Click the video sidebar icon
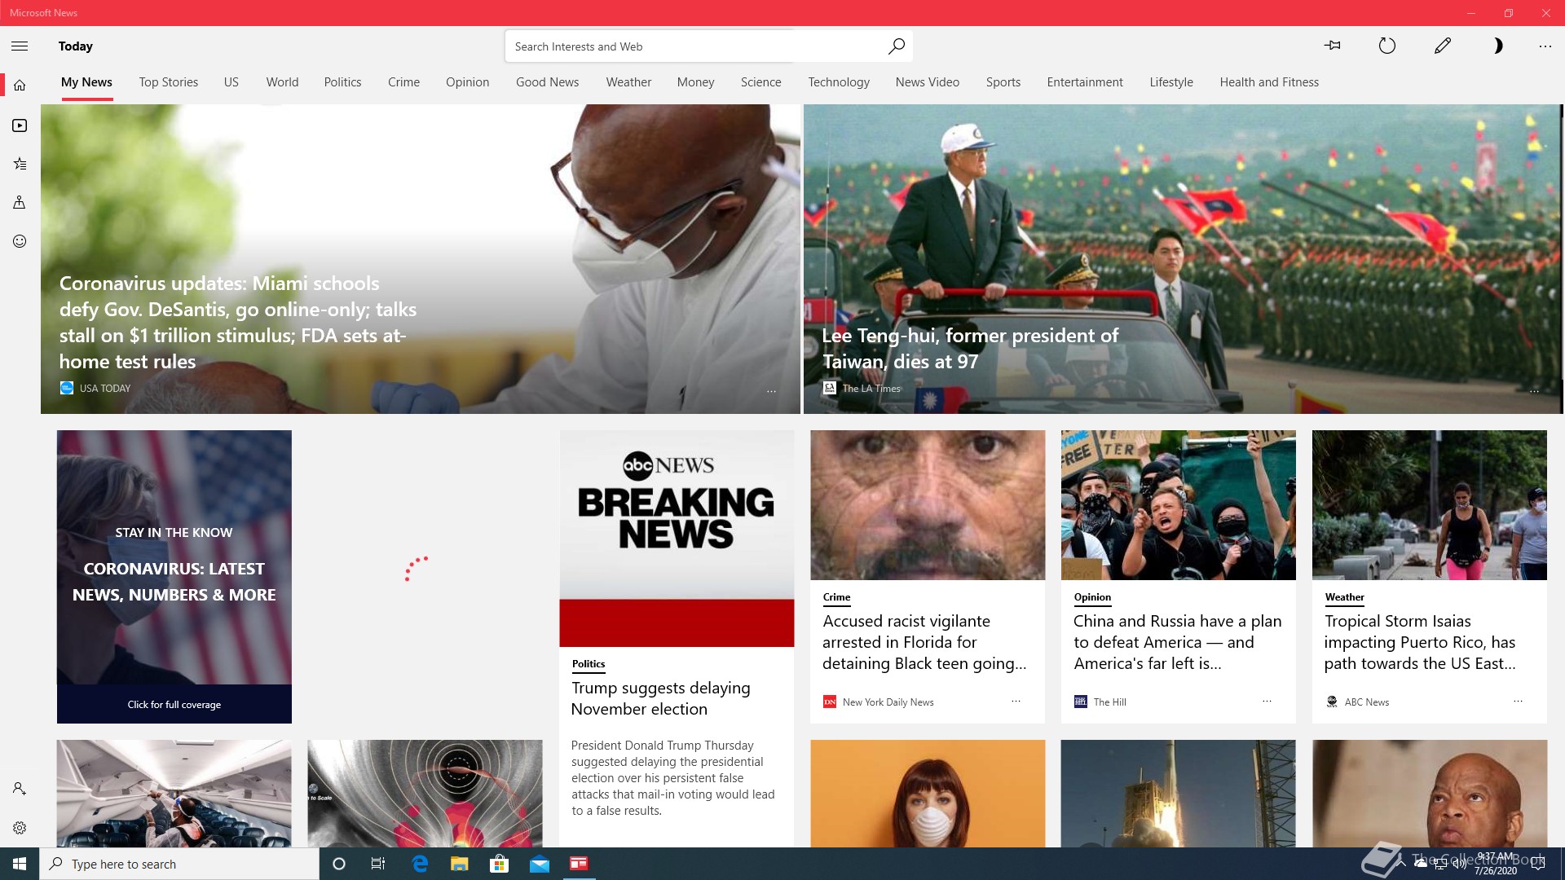Image resolution: width=1565 pixels, height=880 pixels. click(20, 125)
